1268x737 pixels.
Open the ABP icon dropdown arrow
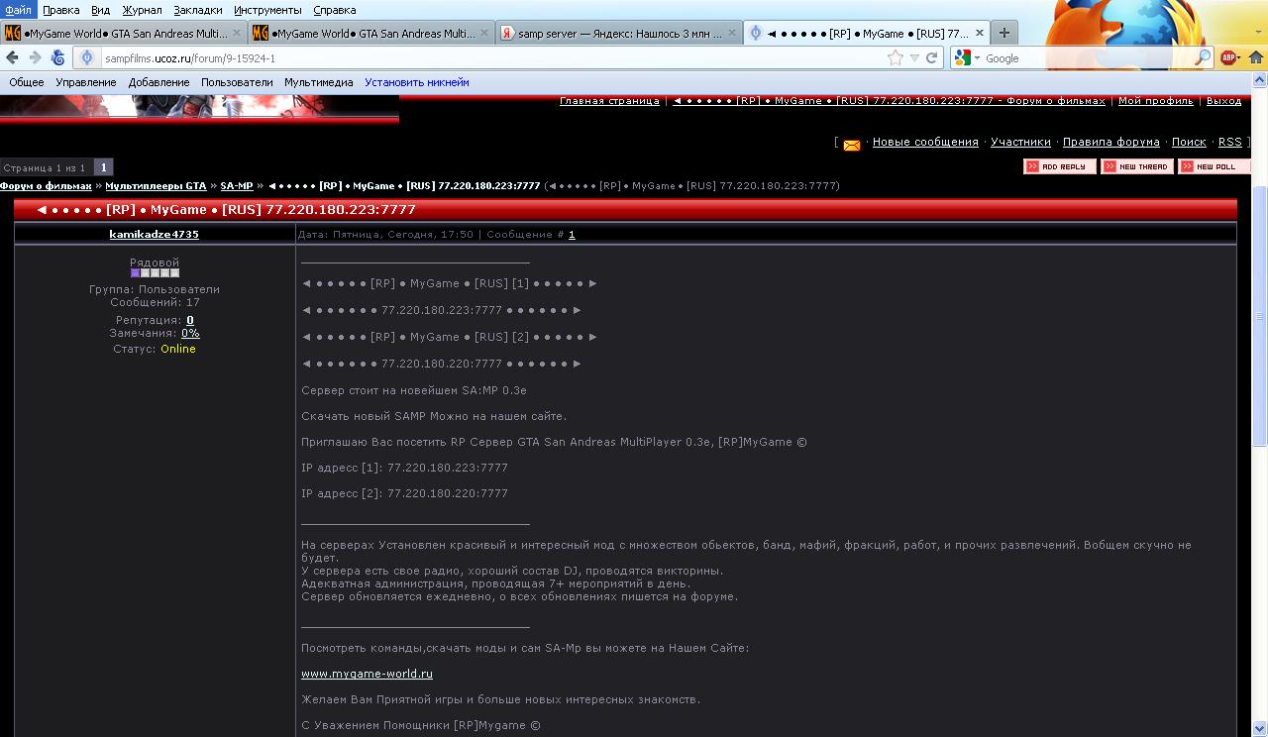(x=1241, y=58)
